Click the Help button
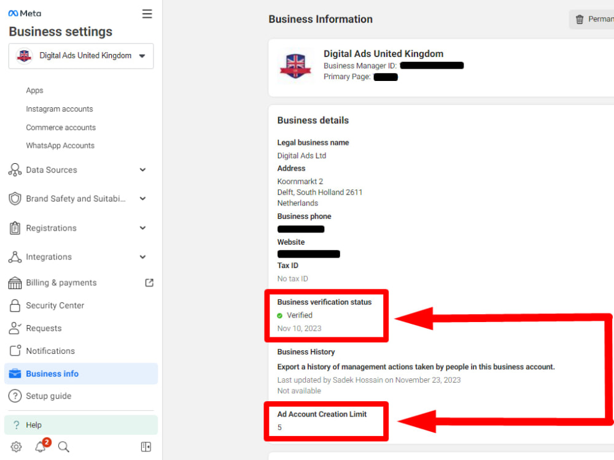Viewport: 614px width, 460px height. tap(81, 425)
